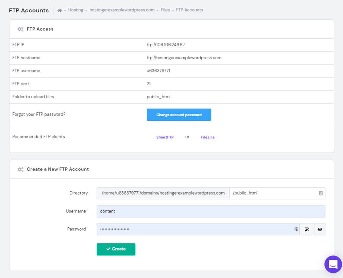Show the password using the eye icon

pyautogui.click(x=319, y=229)
